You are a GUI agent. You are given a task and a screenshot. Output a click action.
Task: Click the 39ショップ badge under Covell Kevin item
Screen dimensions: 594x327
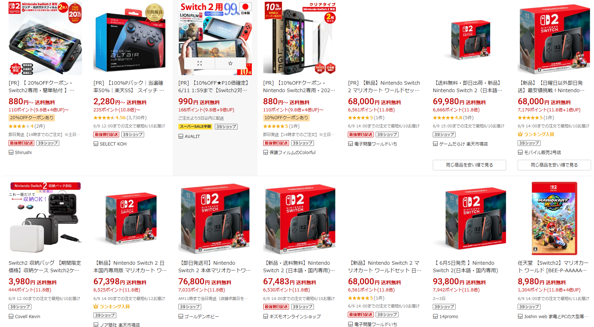[20, 307]
